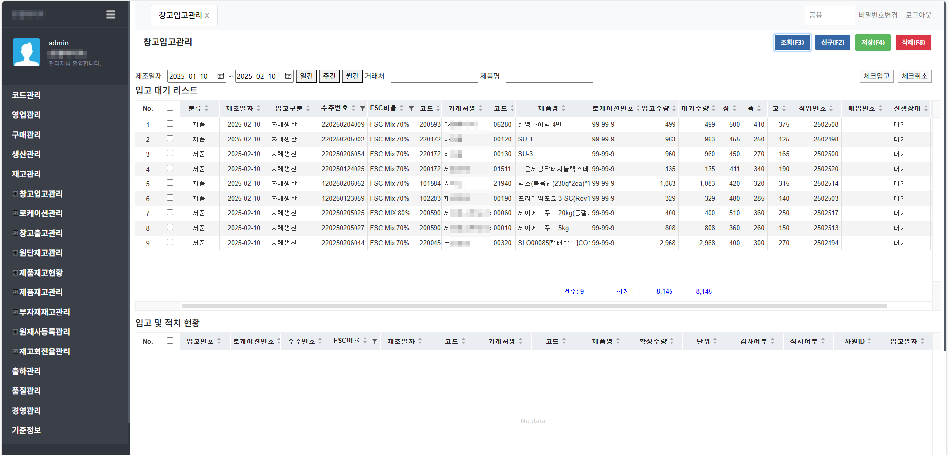Sort by 대기수량 column arrows
Image resolution: width=948 pixels, height=455 pixels.
[x=713, y=108]
